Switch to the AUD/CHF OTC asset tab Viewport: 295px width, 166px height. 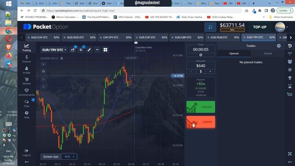point(43,37)
